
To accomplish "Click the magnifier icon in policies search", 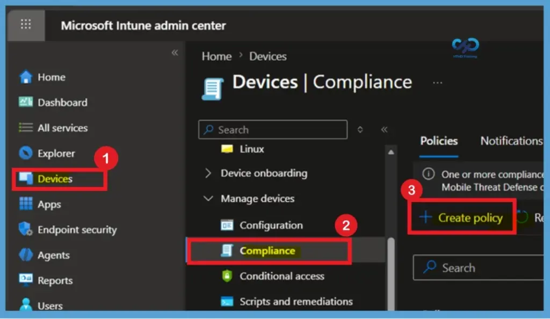I will pos(430,267).
